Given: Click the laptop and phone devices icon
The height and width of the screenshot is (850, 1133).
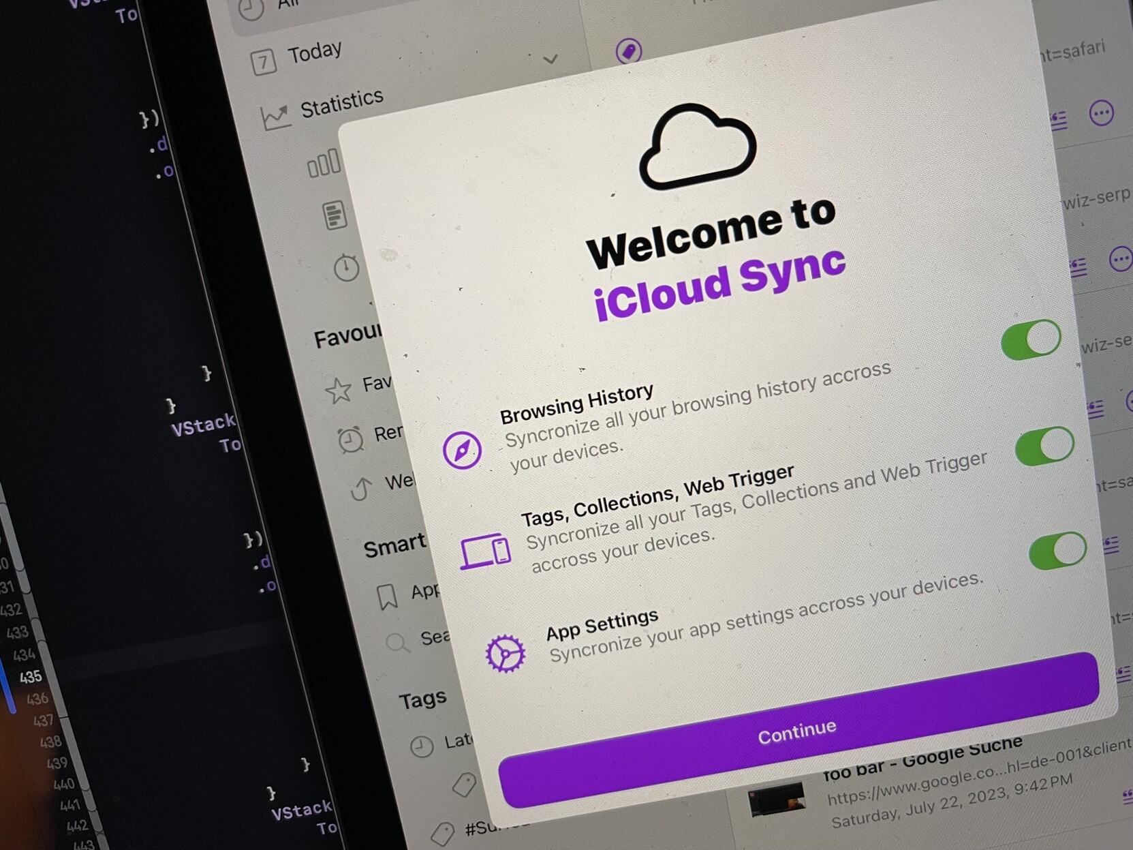Looking at the screenshot, I should pos(485,551).
